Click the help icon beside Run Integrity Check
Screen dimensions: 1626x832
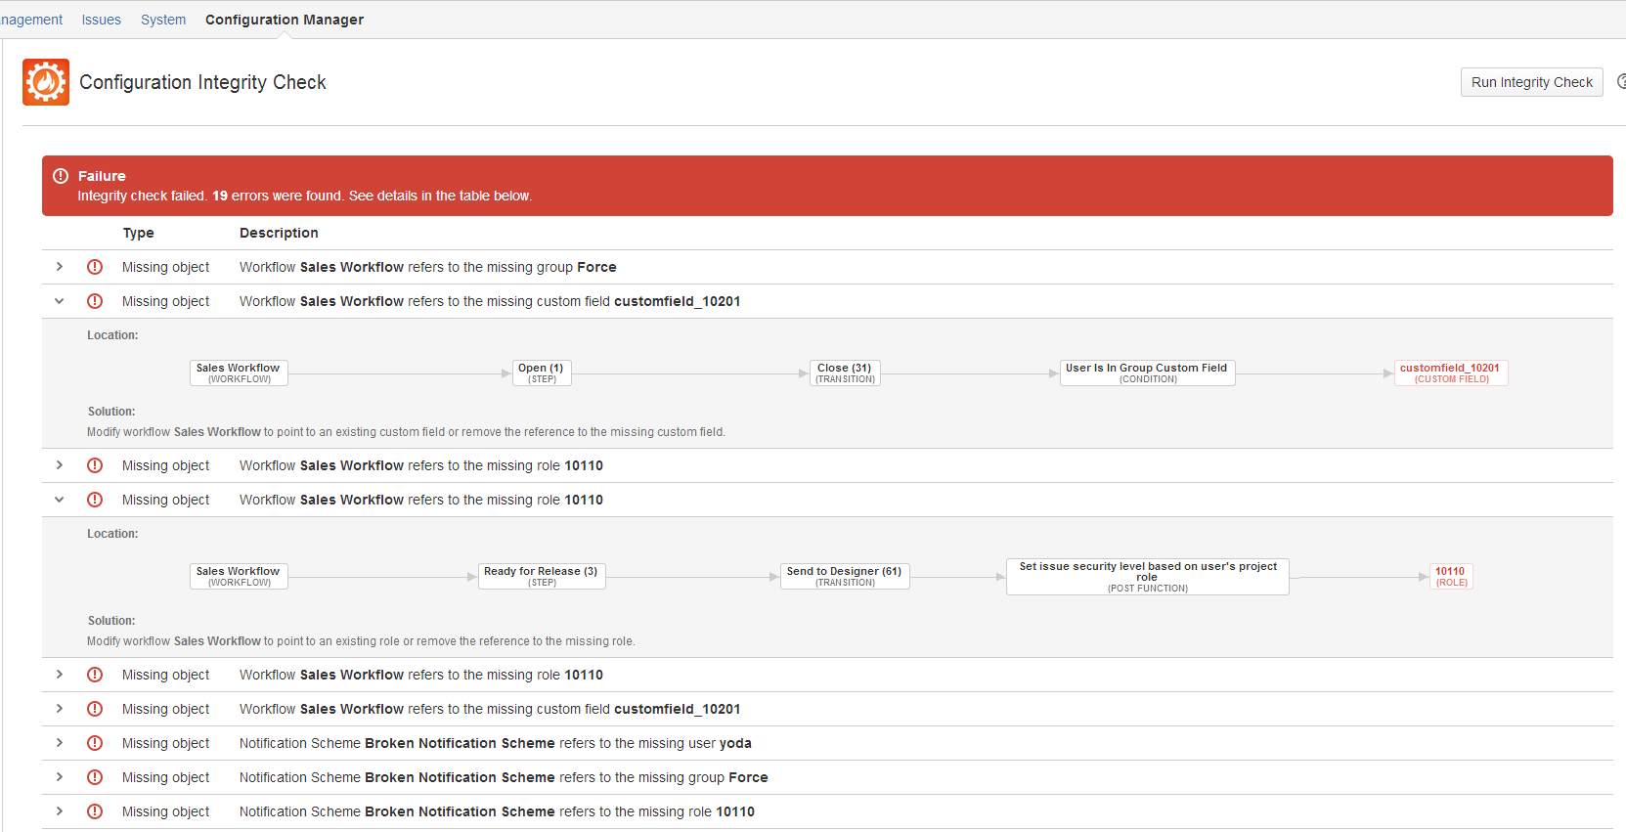[1621, 82]
